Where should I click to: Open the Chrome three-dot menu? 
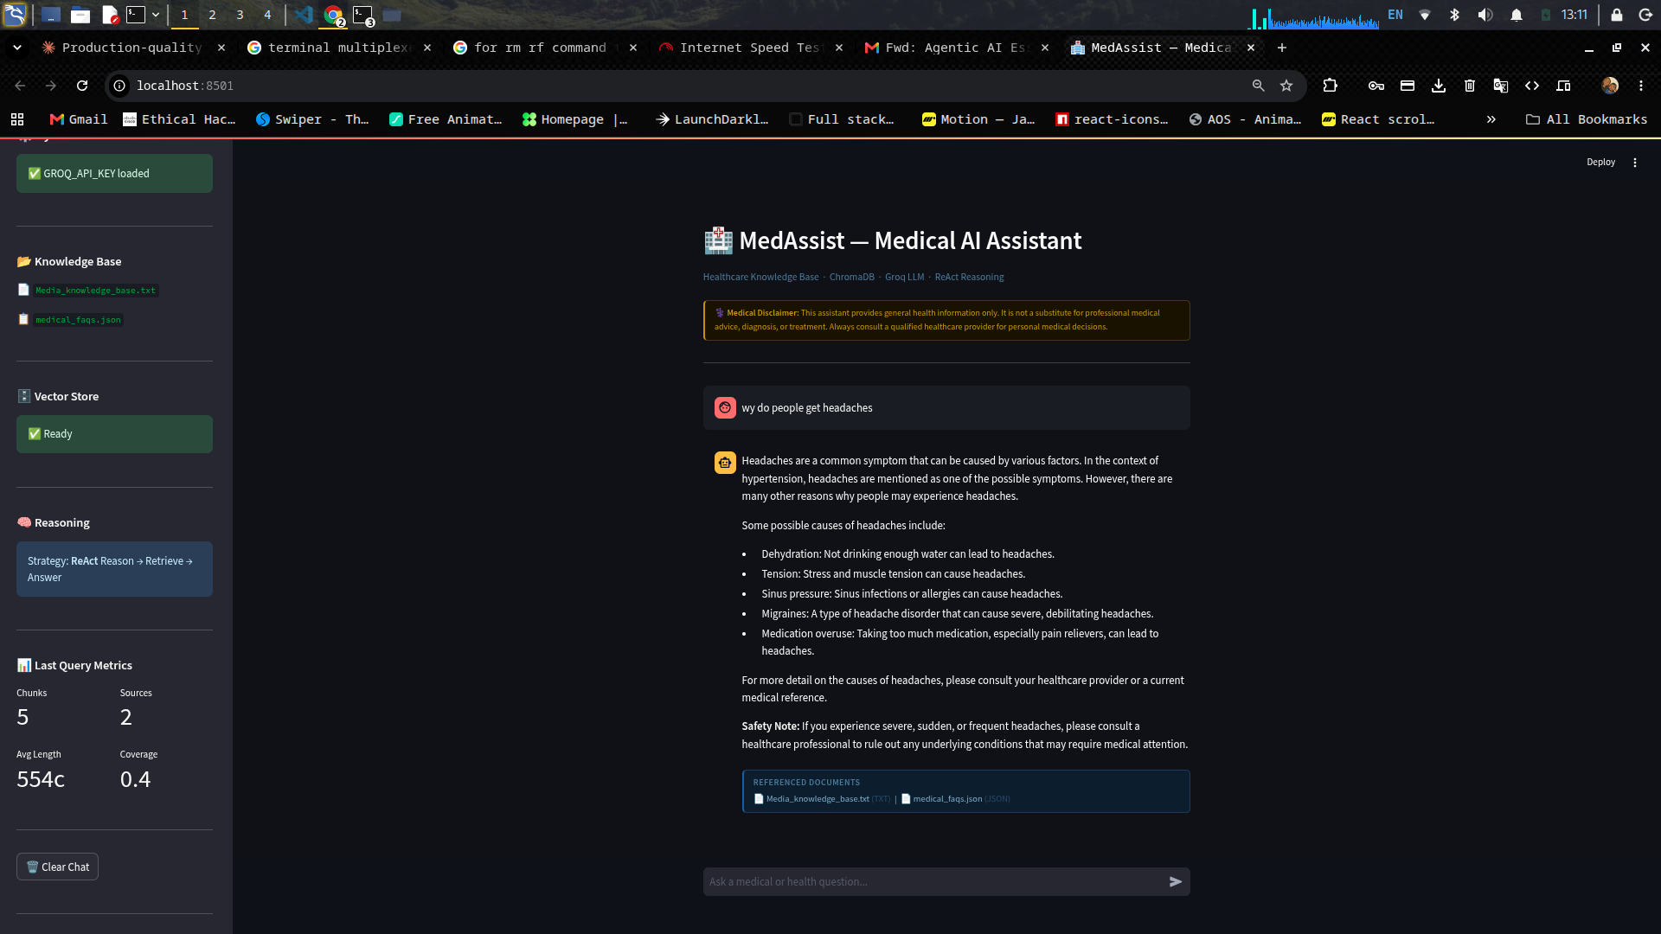click(1640, 86)
